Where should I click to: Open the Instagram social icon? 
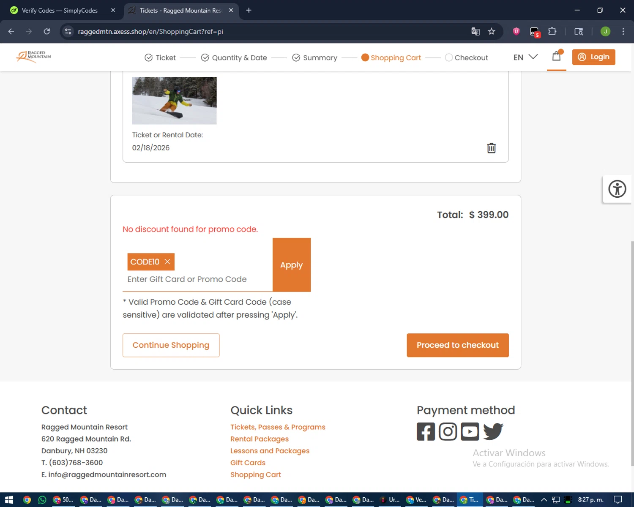(x=448, y=431)
